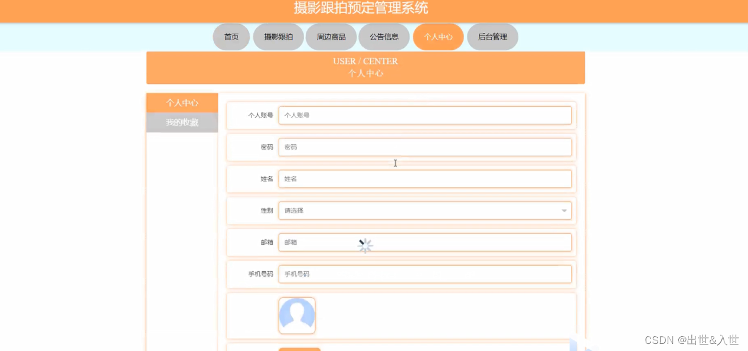This screenshot has width=748, height=351.
Task: Open 后台管理 from top navigation
Action: pyautogui.click(x=492, y=37)
